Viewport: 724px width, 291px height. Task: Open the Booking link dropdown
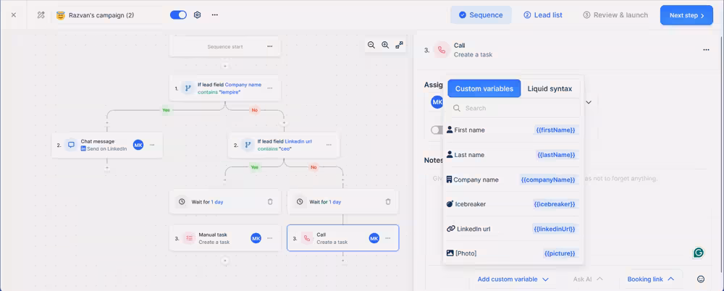[x=650, y=279]
